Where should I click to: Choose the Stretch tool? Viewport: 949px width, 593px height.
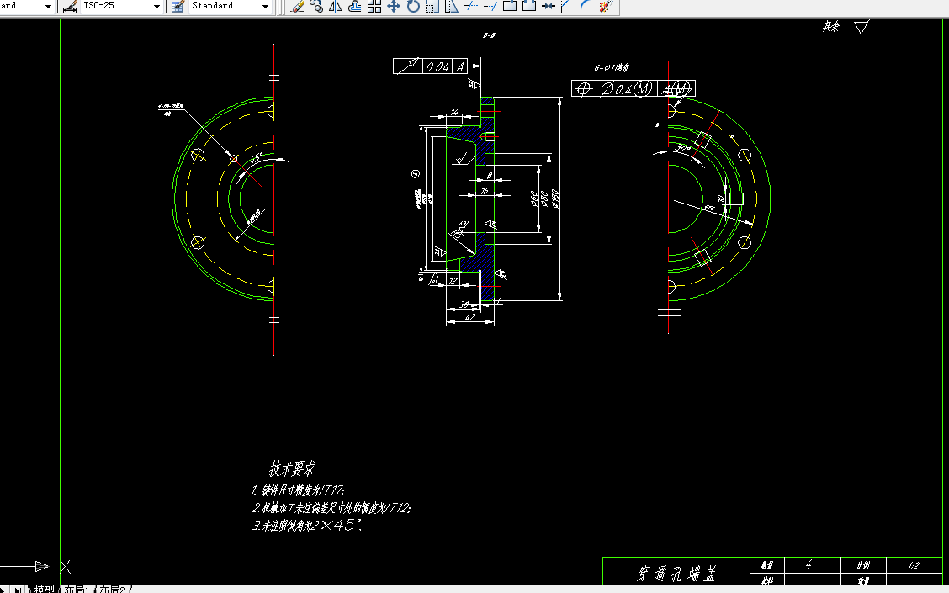pyautogui.click(x=452, y=6)
